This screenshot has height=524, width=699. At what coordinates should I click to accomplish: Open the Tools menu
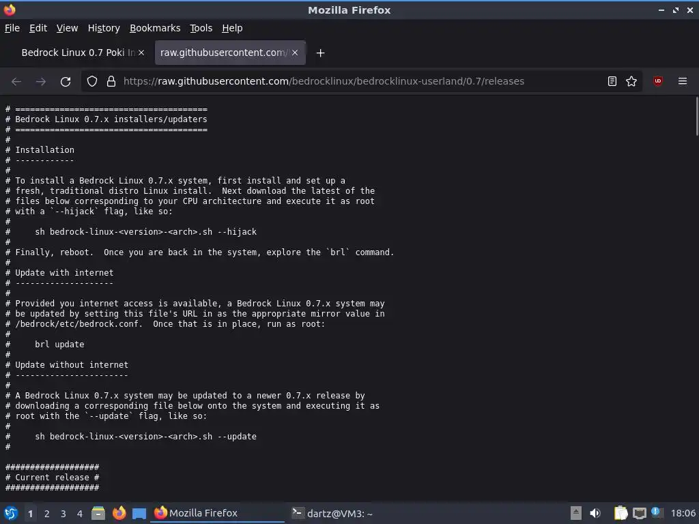click(x=201, y=28)
